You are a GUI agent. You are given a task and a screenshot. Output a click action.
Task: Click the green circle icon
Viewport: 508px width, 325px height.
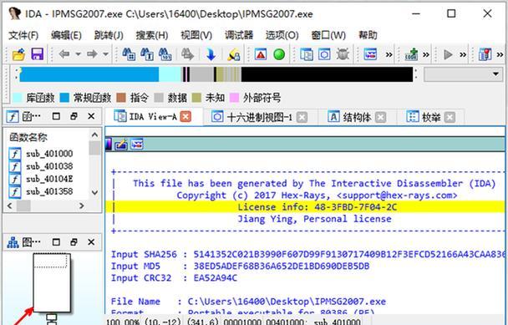[x=279, y=54]
